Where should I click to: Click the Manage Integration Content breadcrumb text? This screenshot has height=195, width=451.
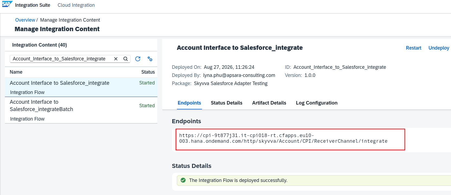[x=70, y=20]
